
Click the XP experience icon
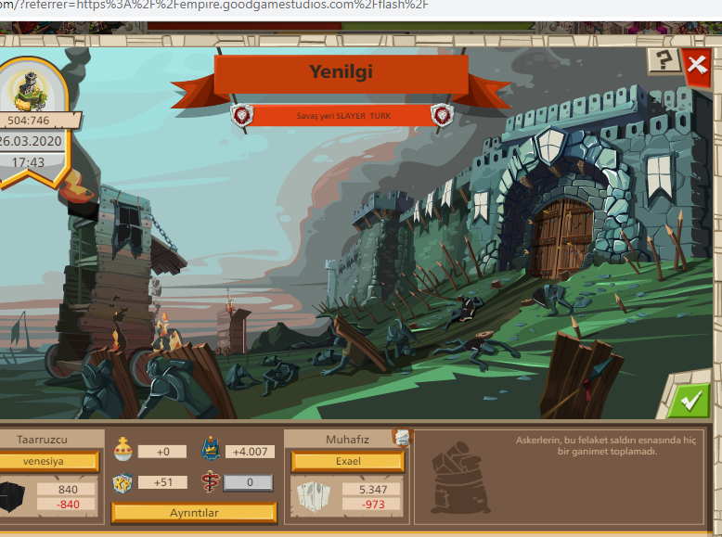122,482
